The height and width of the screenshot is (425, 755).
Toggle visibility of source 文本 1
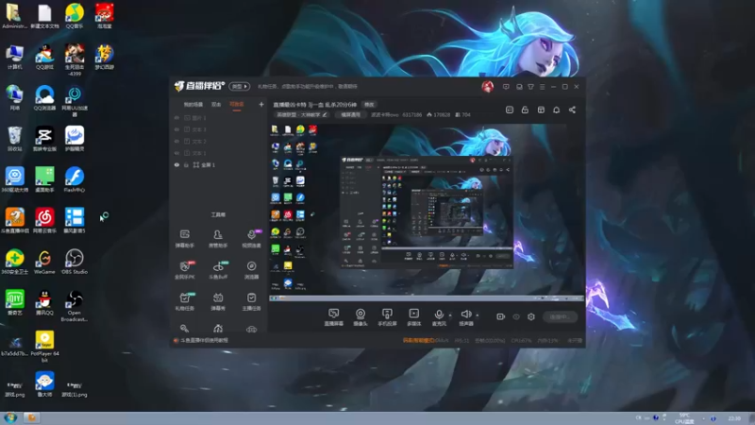pos(176,153)
